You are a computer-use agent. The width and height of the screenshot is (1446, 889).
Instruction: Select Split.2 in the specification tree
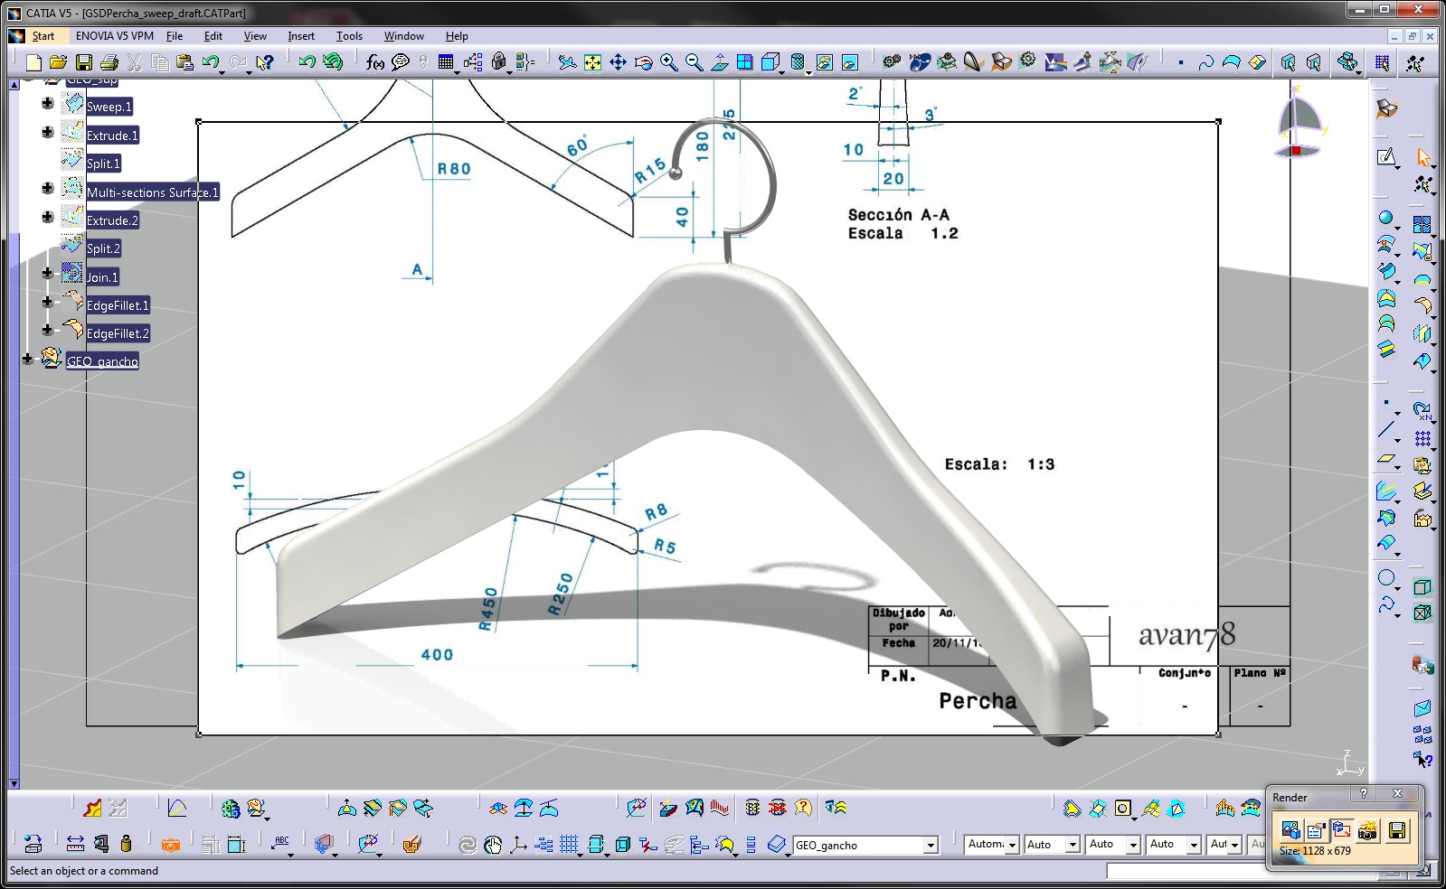[x=103, y=248]
